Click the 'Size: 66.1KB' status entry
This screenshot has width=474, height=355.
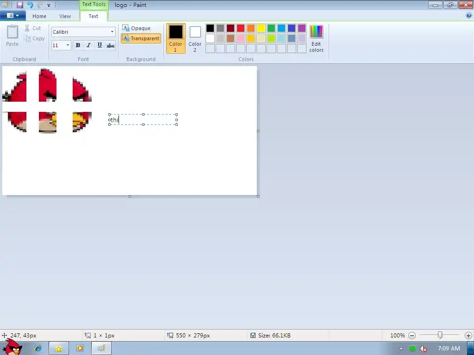(x=270, y=336)
